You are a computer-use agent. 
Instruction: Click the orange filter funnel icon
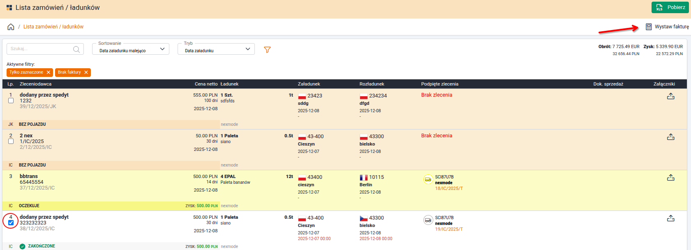pos(267,50)
